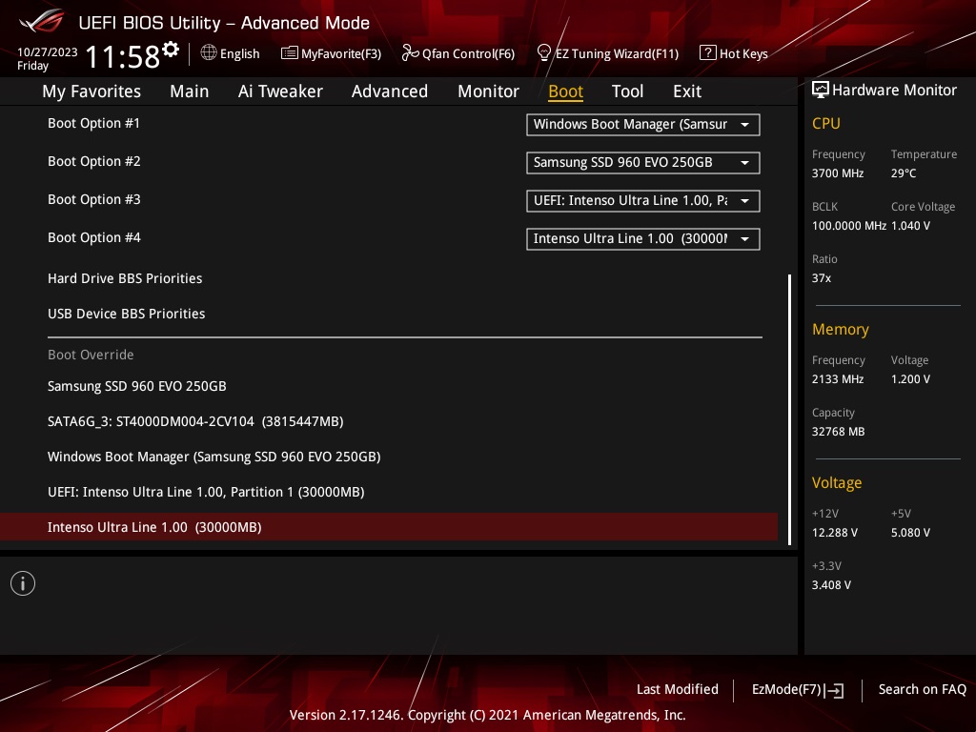Boot override from Samsung SSD 960 EVO 250GB
Image resolution: width=976 pixels, height=732 pixels.
[137, 386]
